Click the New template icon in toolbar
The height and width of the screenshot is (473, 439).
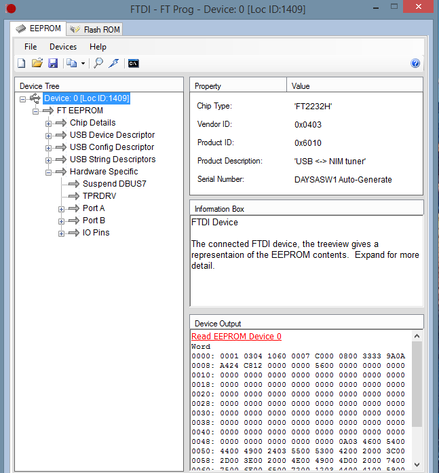[x=22, y=63]
